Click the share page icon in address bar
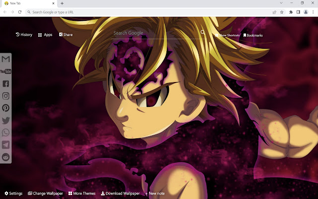The height and width of the screenshot is (199, 318). [x=274, y=12]
